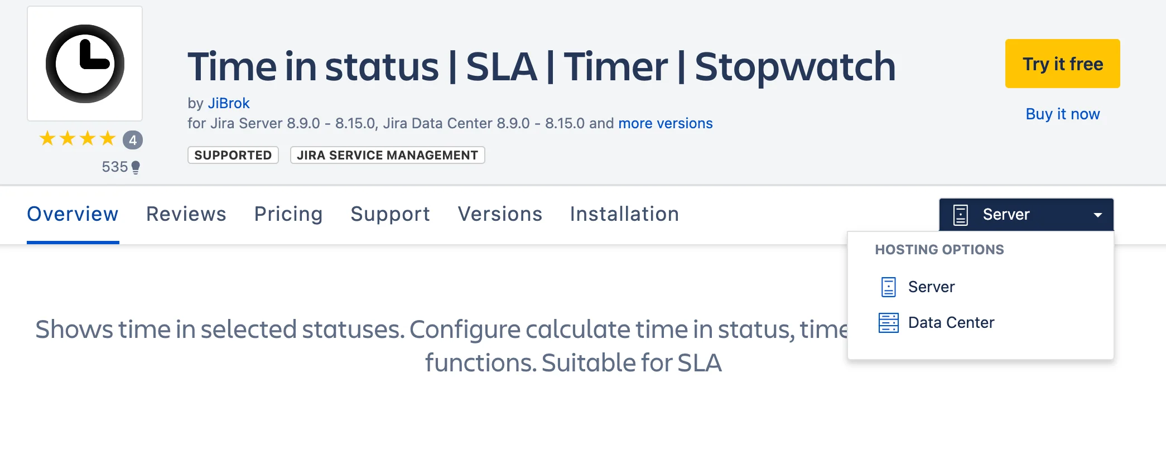Screen dimensions: 1166x455
Task: Click the server icon in the hosting dropdown button
Action: pos(960,215)
